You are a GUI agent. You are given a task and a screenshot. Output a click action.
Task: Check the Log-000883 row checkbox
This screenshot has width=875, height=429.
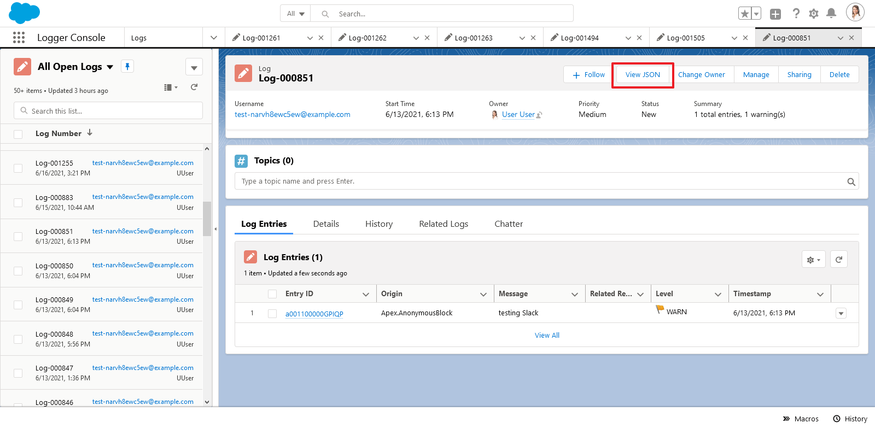tap(18, 203)
